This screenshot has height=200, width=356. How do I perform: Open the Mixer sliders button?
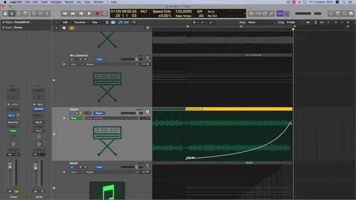(41, 13)
